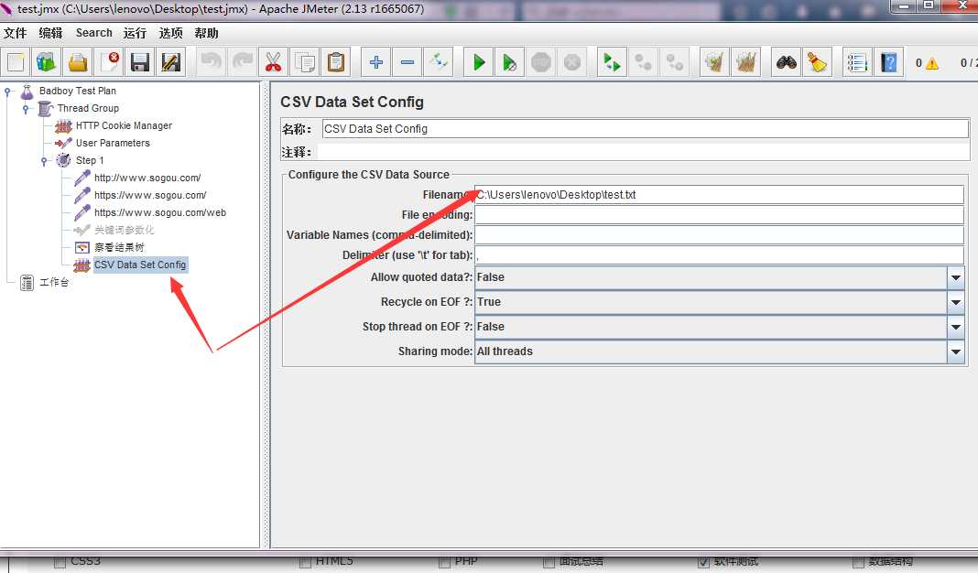Select CSV Data Set Config in tree
Screen dimensions: 978x573
click(x=140, y=265)
